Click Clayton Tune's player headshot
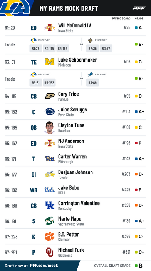The image size is (151, 271). coord(50,127)
